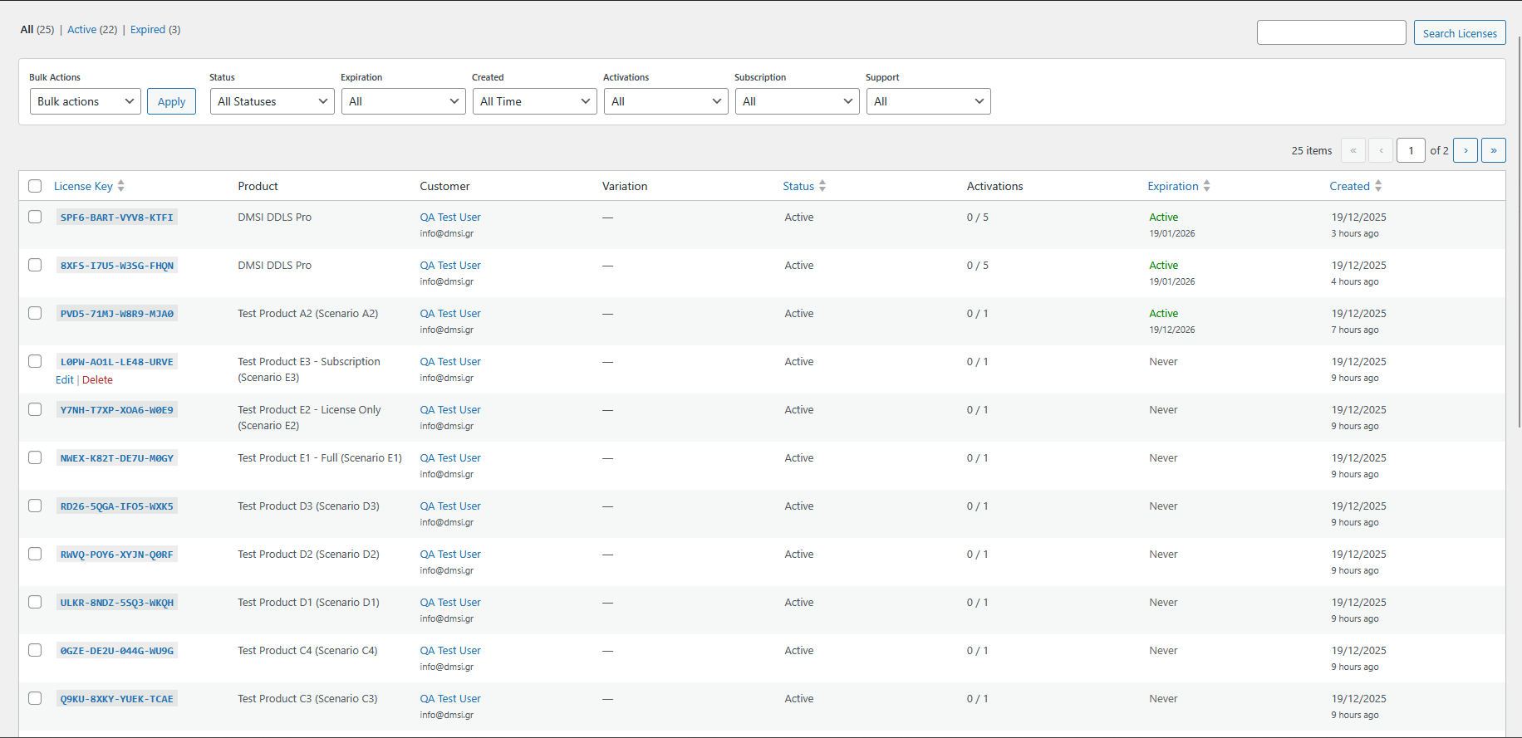
Task: Check the 8XFS-I7U5-W3SG-FHQN row checkbox
Action: tap(35, 265)
